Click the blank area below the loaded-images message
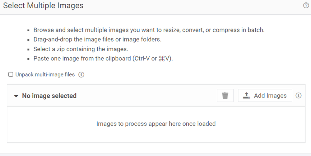This screenshot has width=311, height=156. coord(156,136)
